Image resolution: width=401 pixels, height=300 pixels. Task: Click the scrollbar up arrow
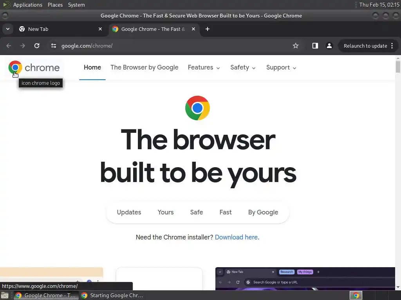[x=398, y=59]
